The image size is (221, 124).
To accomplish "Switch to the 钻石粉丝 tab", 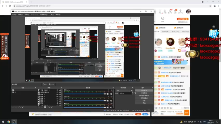I will [x=185, y=32].
